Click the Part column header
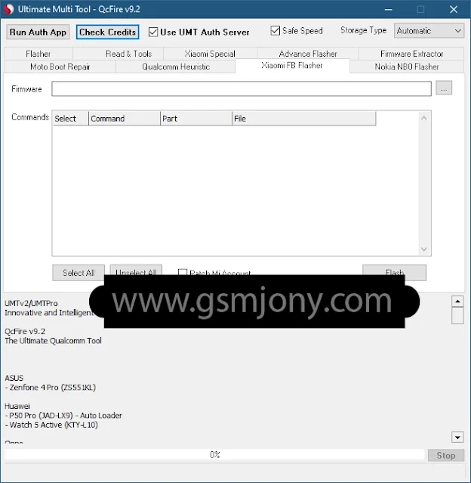Image resolution: width=471 pixels, height=483 pixels. (x=196, y=119)
